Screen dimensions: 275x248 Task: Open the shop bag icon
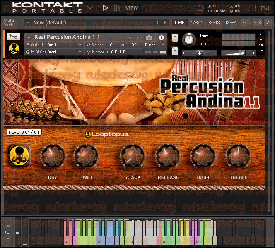point(200,8)
